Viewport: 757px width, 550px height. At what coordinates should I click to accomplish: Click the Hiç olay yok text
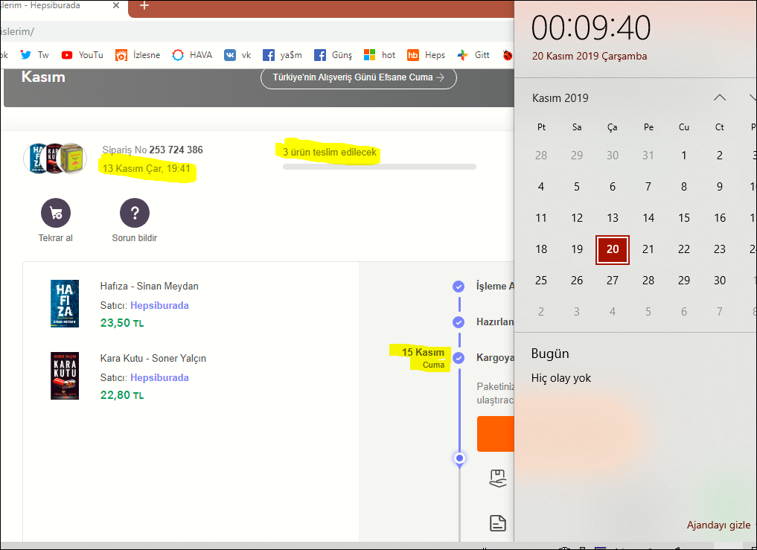click(560, 378)
